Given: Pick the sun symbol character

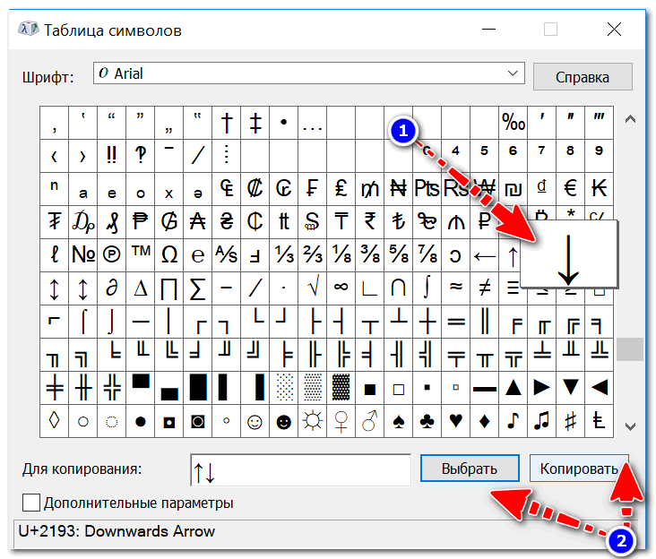Looking at the screenshot, I should coord(313,421).
